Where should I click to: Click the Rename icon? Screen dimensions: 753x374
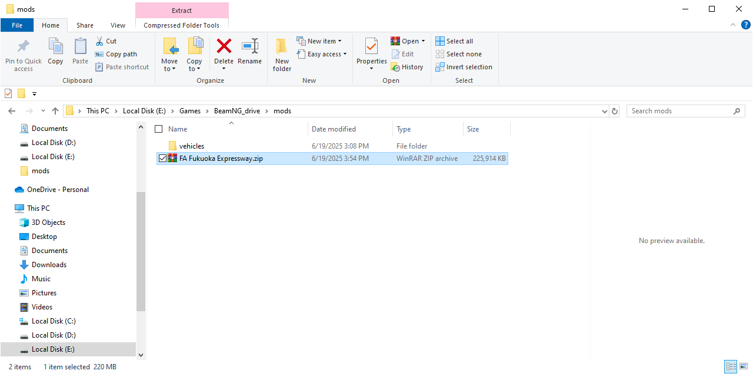tap(250, 46)
